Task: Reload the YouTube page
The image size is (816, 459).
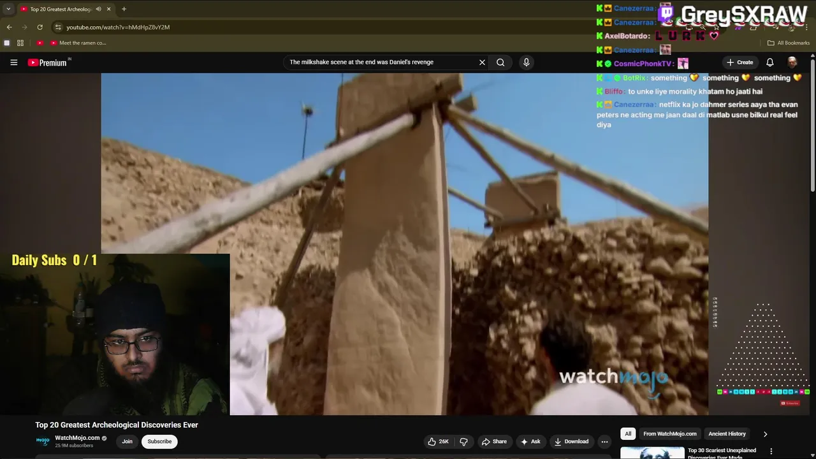Action: point(40,27)
